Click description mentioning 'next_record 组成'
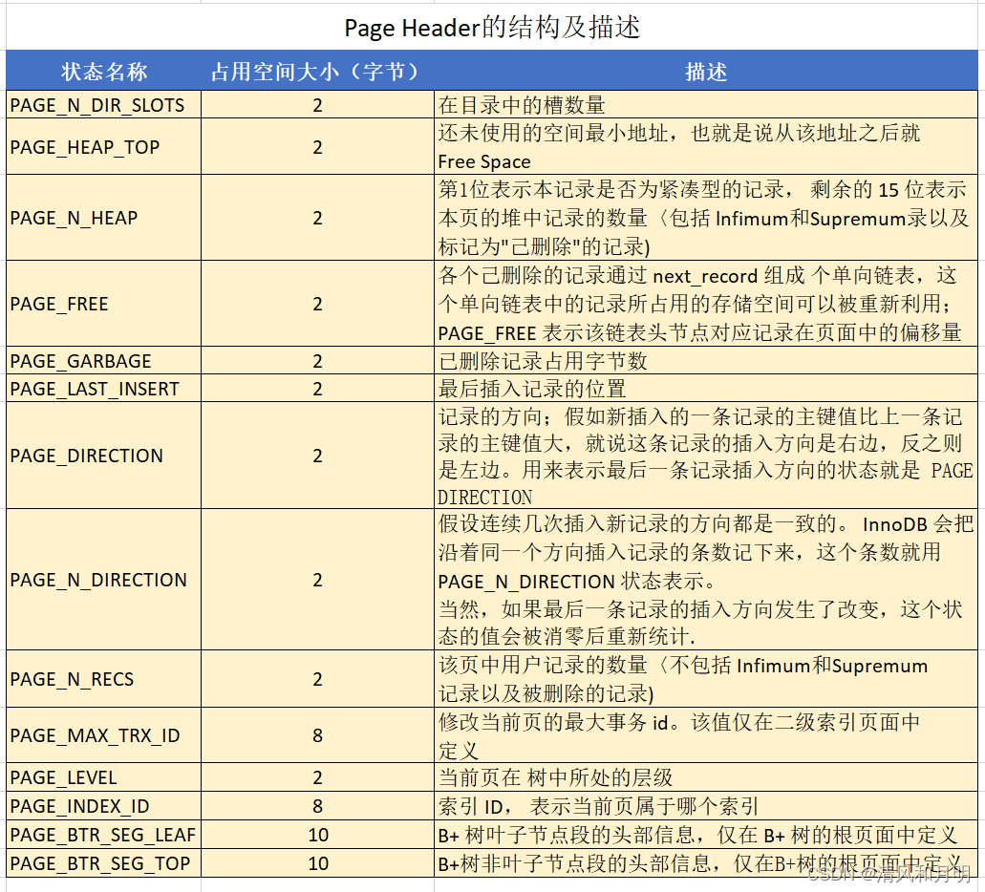Image resolution: width=985 pixels, height=892 pixels. point(706,304)
